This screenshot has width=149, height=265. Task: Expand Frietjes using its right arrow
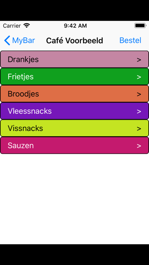[x=139, y=77]
